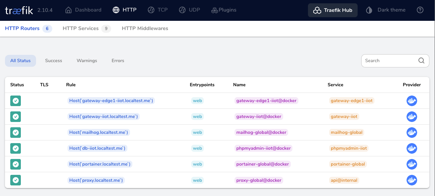Click Docker provider icon for phpmyadmin-iiot row
The image size is (435, 196).
(412, 148)
